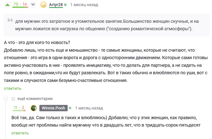Reply to Winnie.Pooh via 'ответить'
Screen dimensions: 212x139
(20, 133)
